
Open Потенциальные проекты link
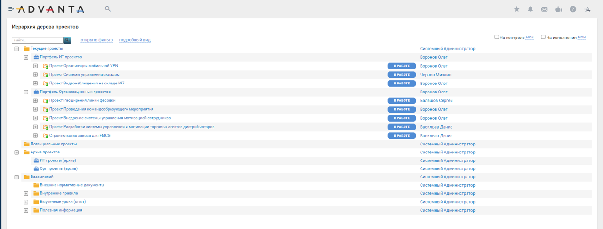(54, 144)
